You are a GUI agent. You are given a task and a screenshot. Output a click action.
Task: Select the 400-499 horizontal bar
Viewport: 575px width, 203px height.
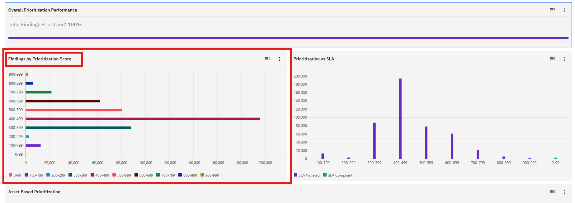(x=143, y=119)
